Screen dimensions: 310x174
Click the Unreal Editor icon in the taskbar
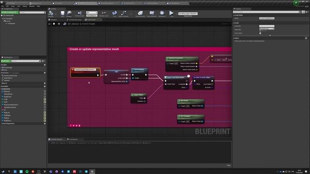tap(92, 172)
